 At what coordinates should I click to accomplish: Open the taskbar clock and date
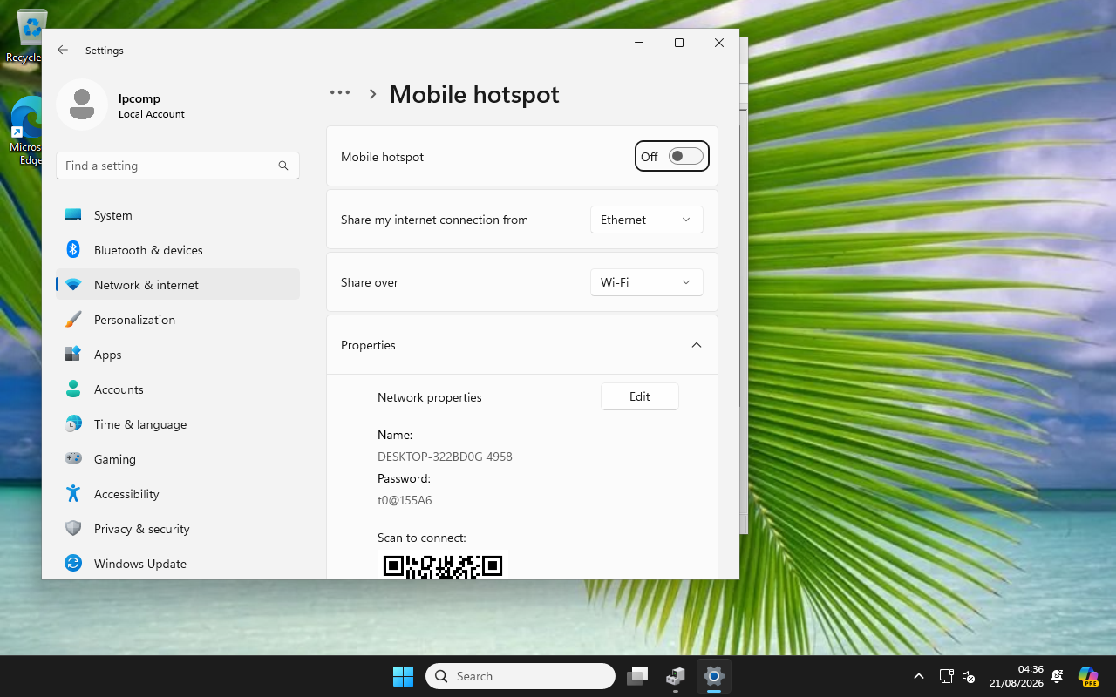1017,676
